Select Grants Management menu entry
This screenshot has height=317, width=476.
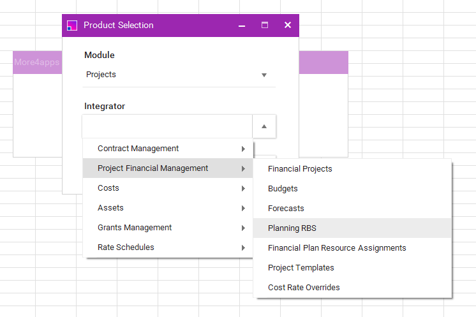tap(168, 228)
